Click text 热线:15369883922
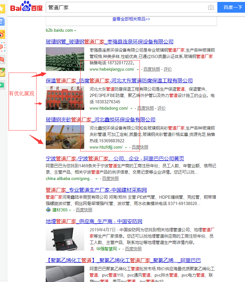This screenshot has height=282, width=245. click(107, 141)
